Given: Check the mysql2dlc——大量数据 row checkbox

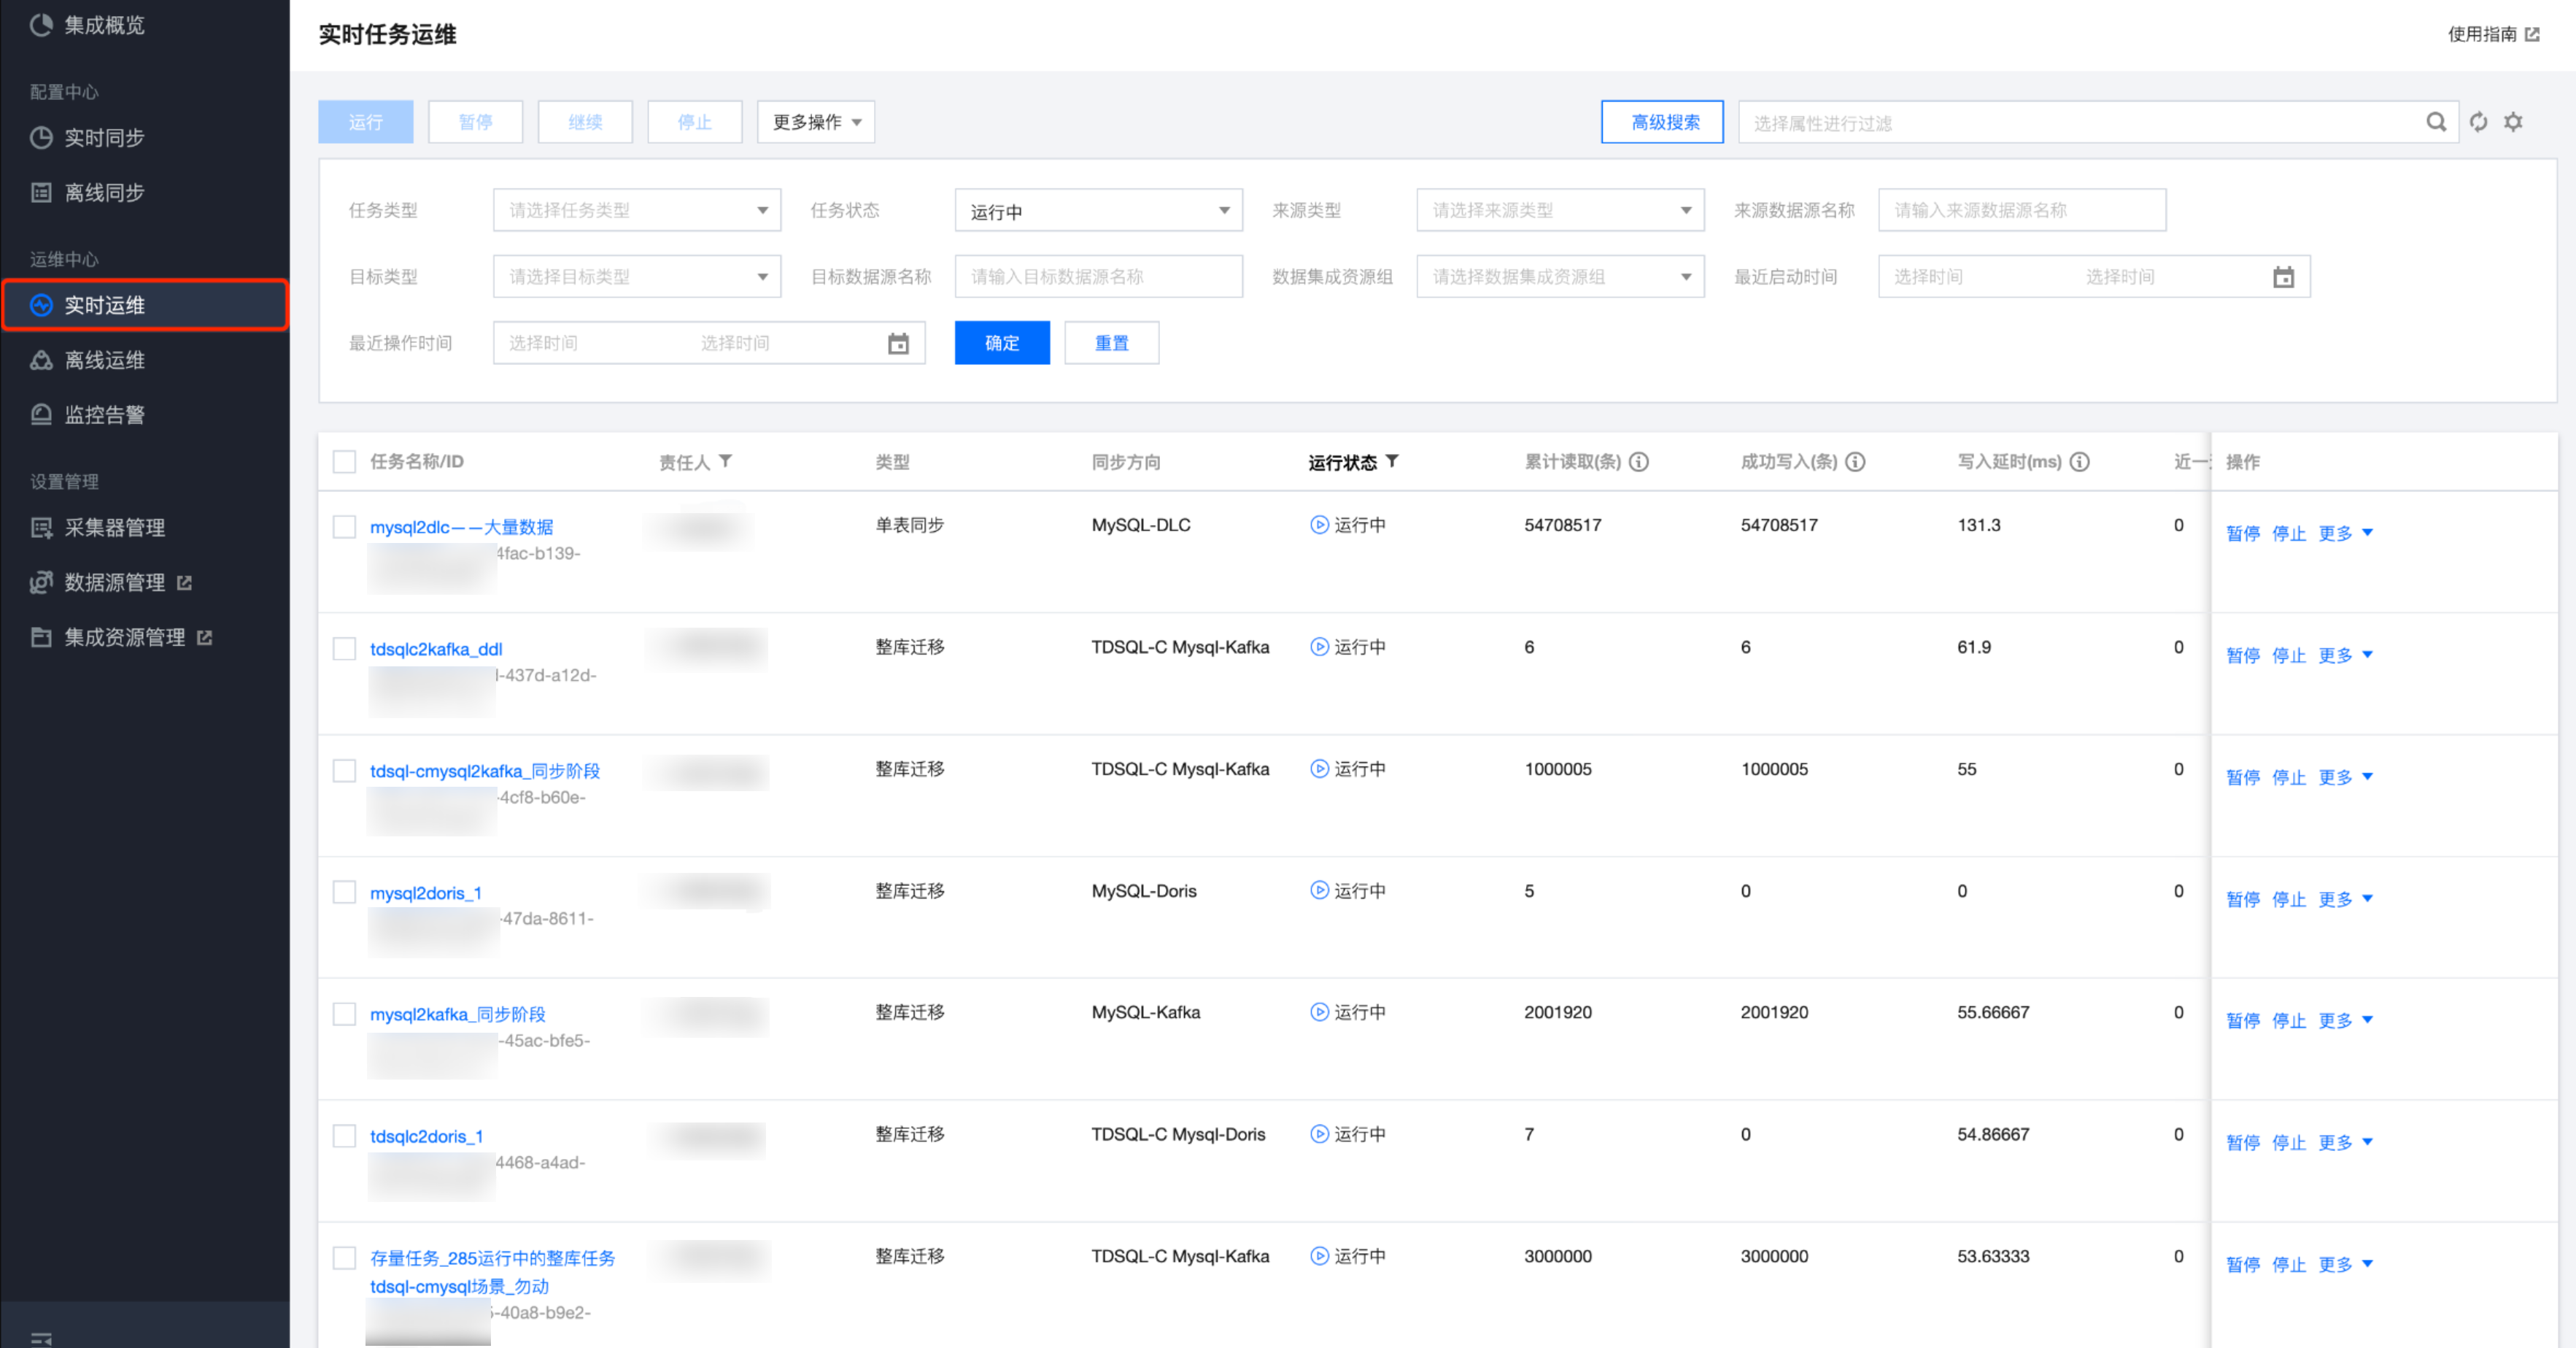Looking at the screenshot, I should (x=344, y=526).
